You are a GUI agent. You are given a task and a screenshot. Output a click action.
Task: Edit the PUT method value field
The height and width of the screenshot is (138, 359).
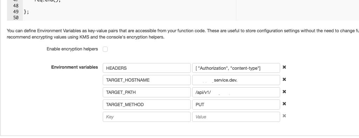click(236, 105)
